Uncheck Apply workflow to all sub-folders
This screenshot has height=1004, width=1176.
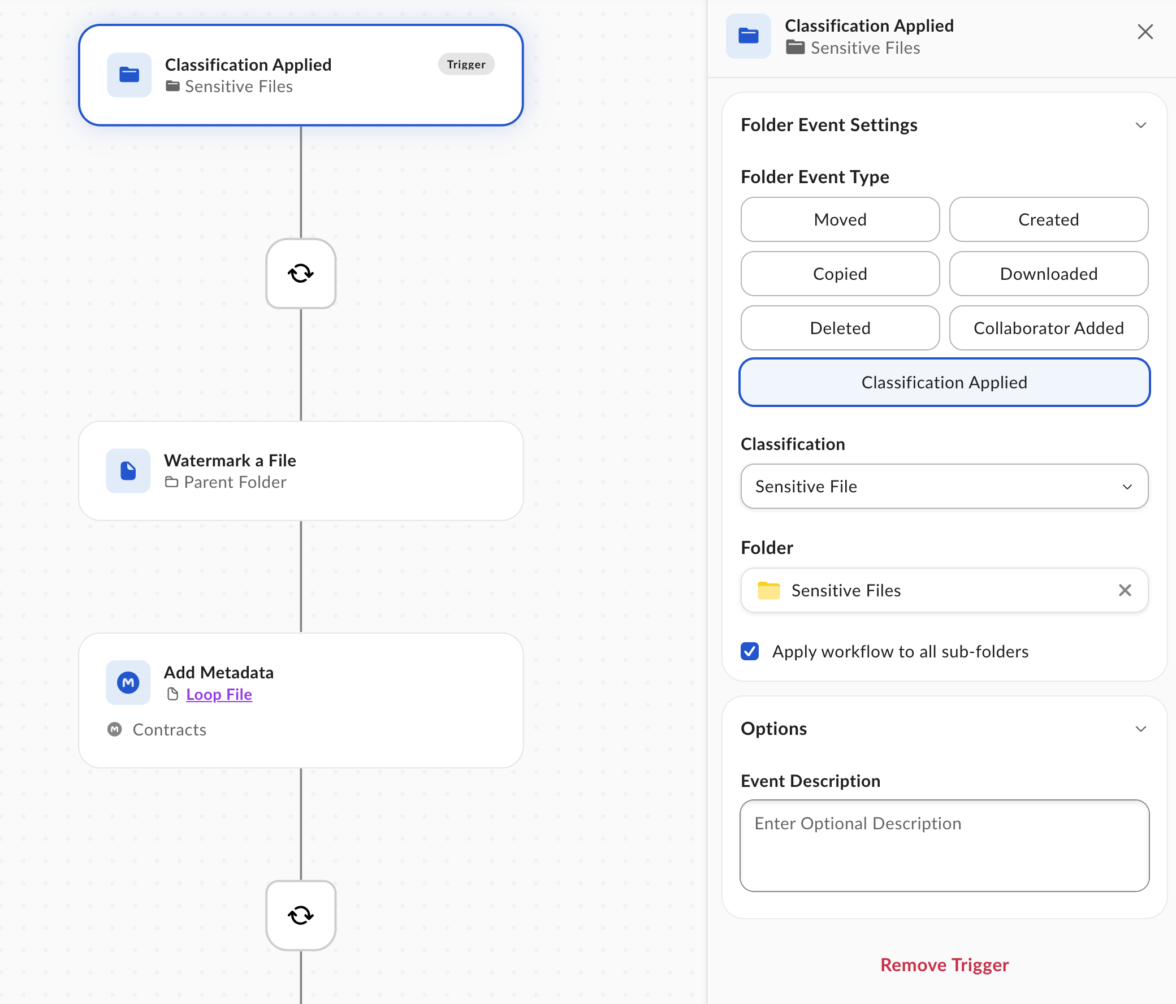pyautogui.click(x=750, y=652)
